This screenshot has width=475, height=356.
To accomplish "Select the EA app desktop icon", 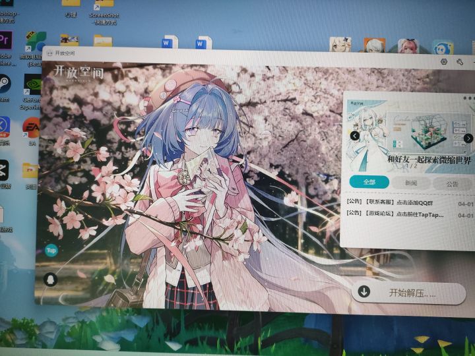I will point(32,131).
